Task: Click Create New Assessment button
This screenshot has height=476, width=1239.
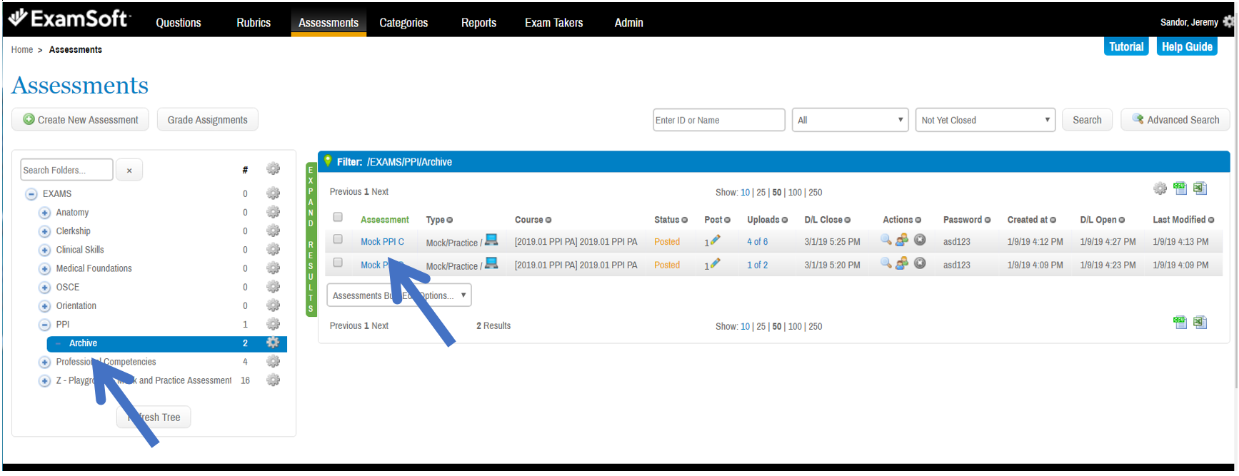Action: point(80,120)
